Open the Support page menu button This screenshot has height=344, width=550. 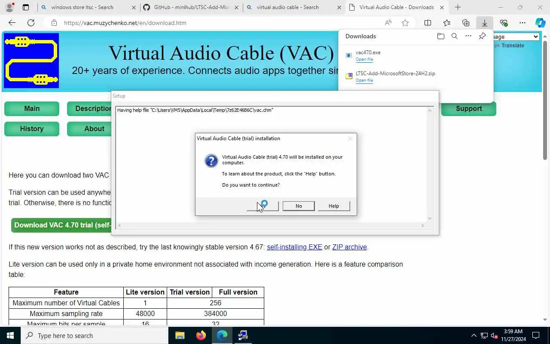(469, 109)
